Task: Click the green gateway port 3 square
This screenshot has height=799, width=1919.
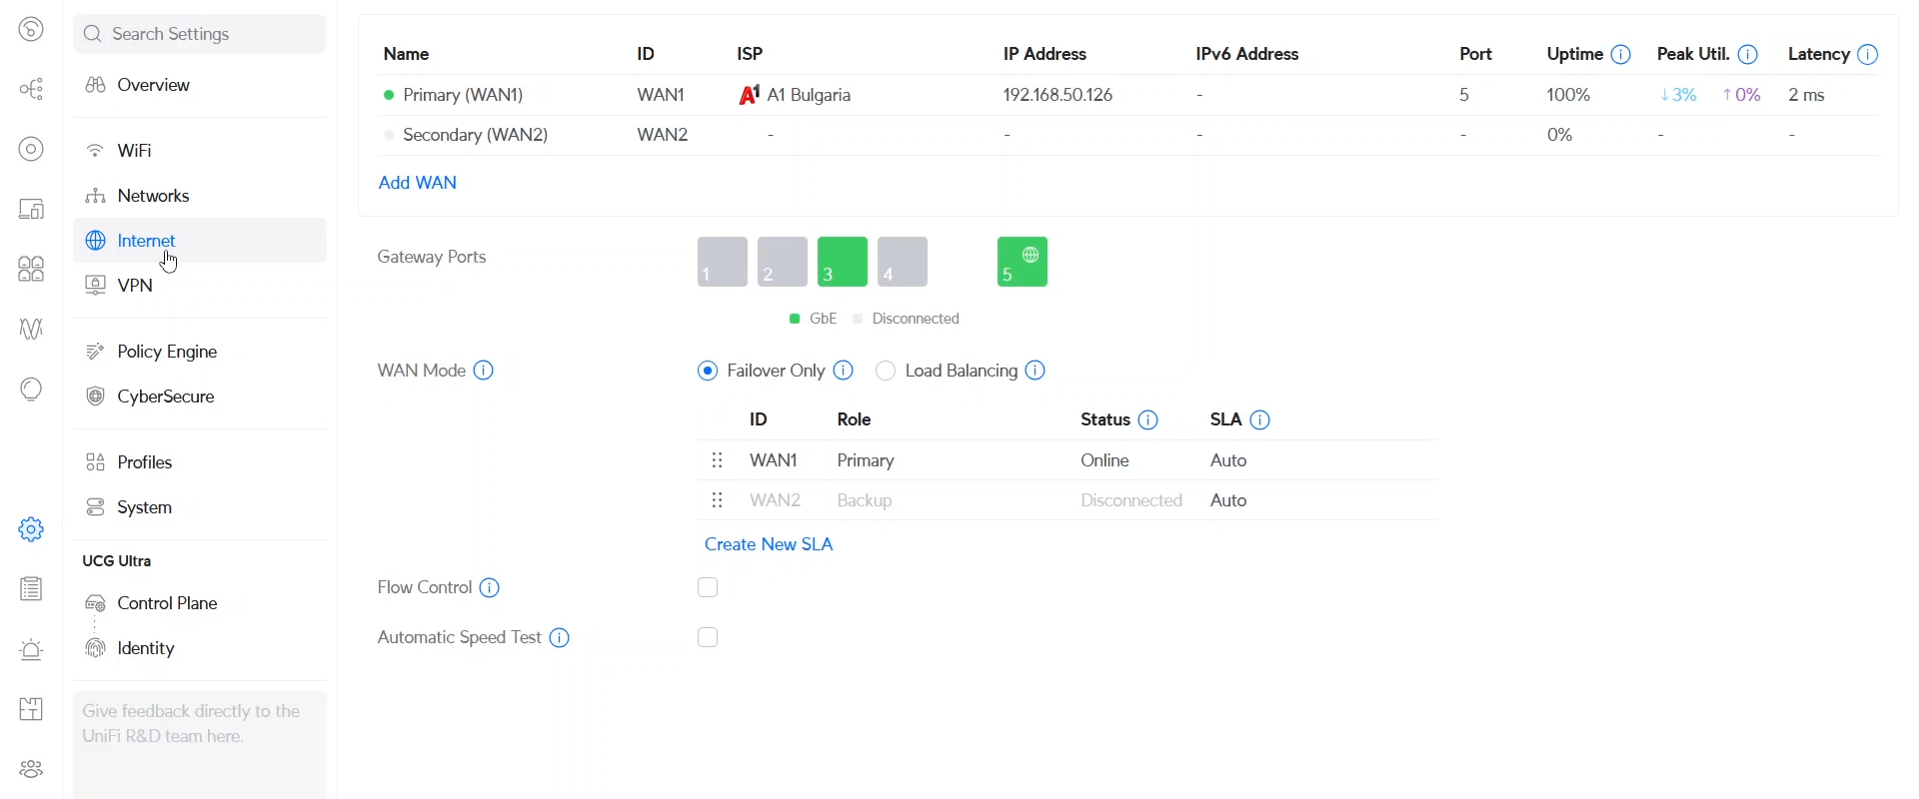Action: 843,262
